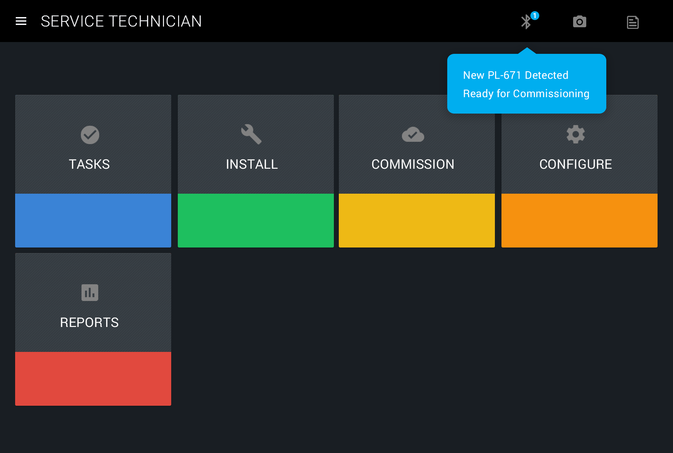Click the Commission cloud-check icon
Screen dimensions: 673x453
point(413,134)
